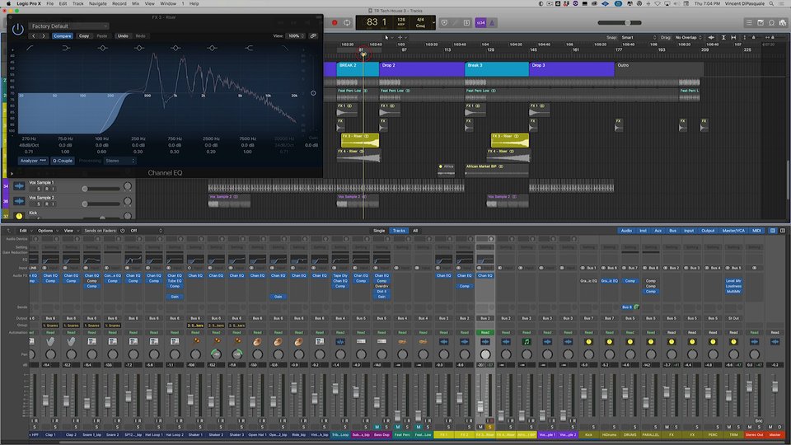Toggle the Analyzer button

click(33, 161)
